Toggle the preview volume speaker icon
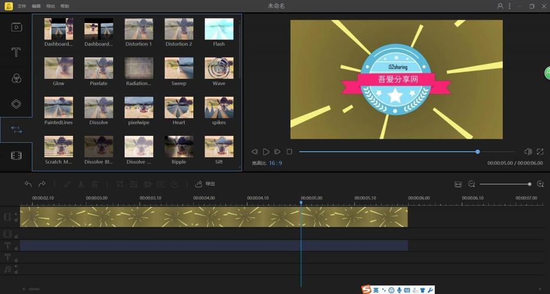Viewport: 550px width, 294px height. (x=528, y=152)
